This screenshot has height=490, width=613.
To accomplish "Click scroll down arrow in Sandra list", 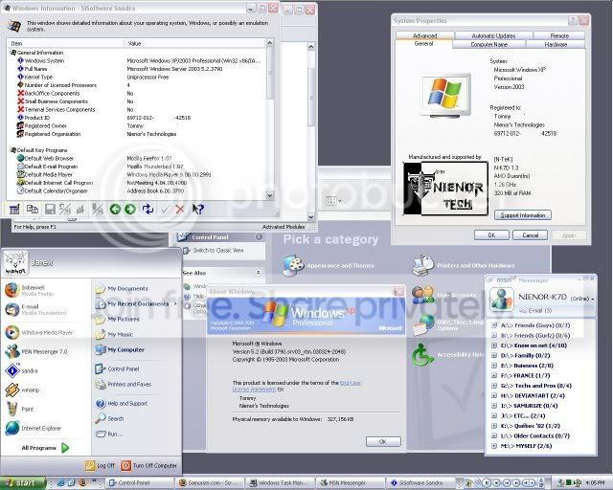I will click(x=270, y=194).
